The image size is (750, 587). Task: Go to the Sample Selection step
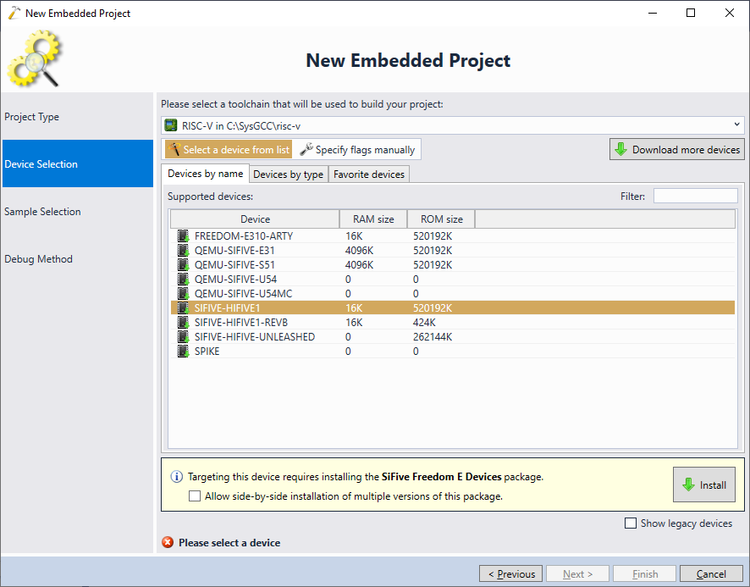[78, 211]
